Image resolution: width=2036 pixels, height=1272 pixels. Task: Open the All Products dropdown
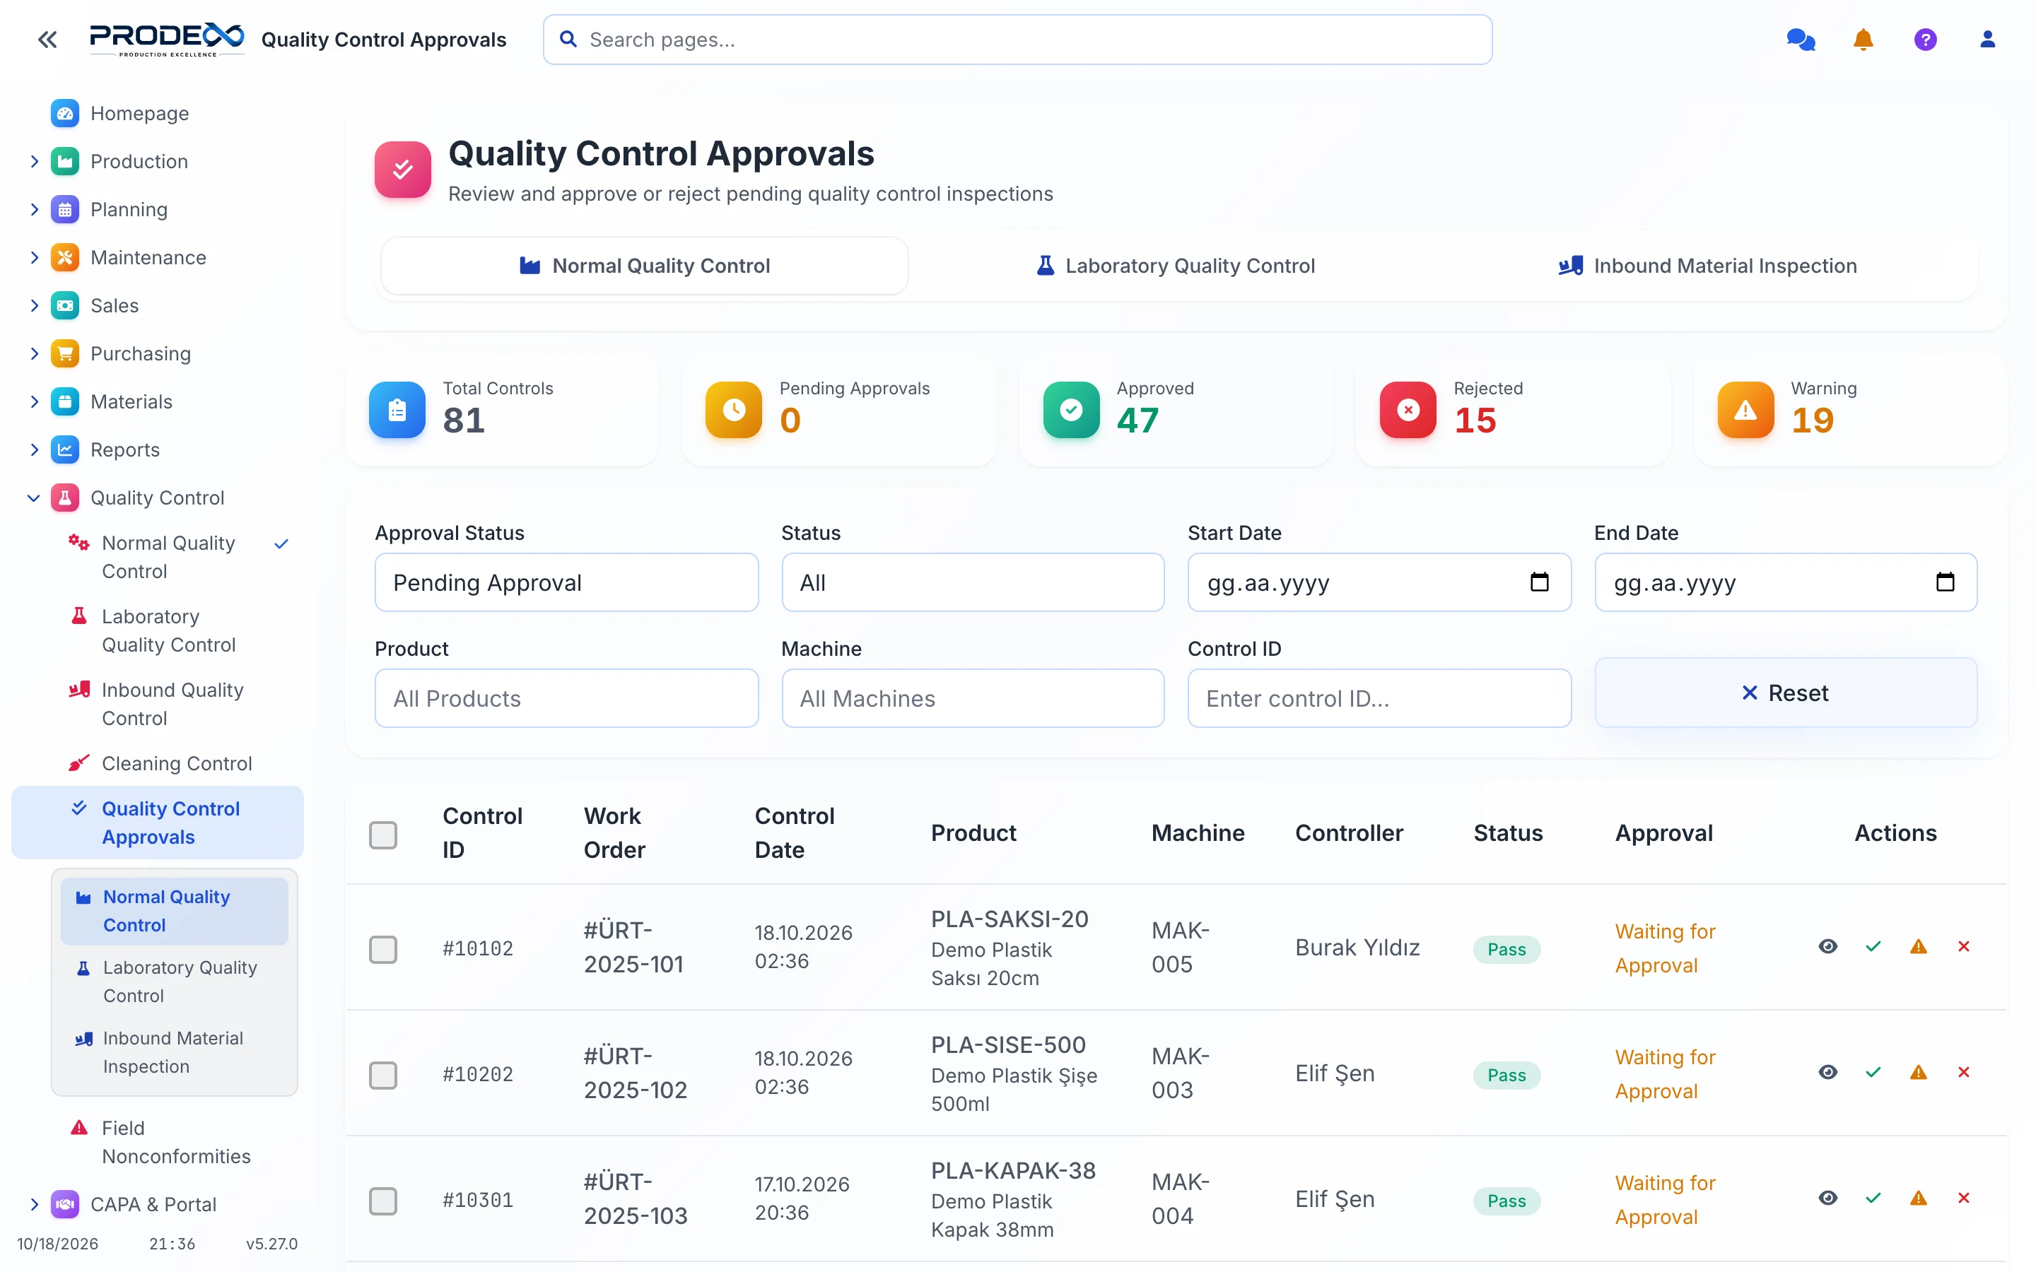click(x=566, y=698)
